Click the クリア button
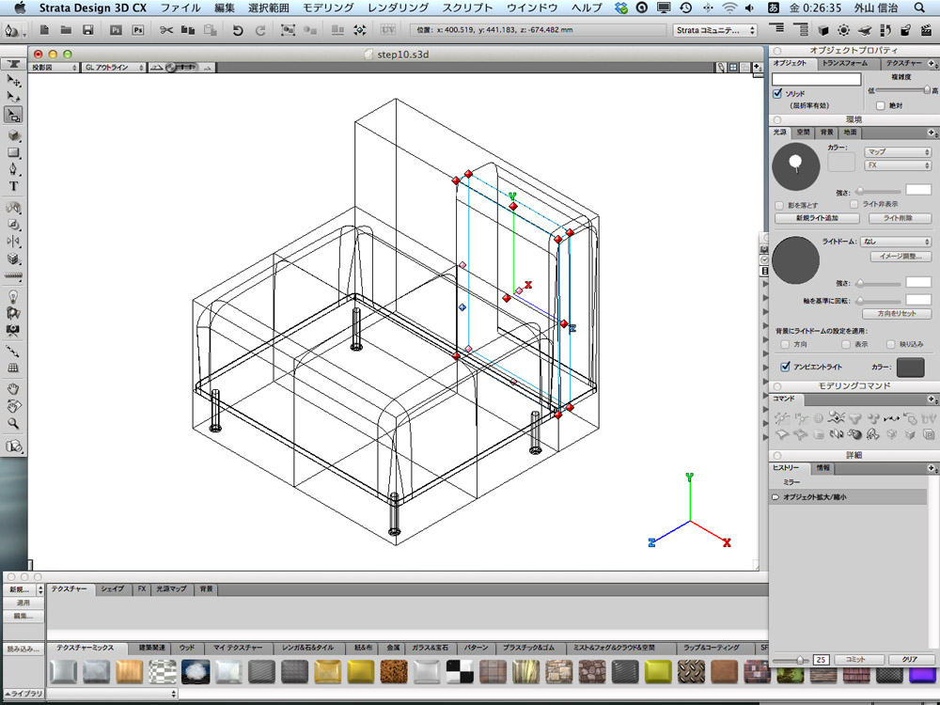 pos(909,660)
